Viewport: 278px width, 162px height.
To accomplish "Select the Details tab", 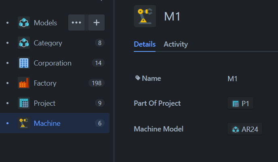I will 145,44.
